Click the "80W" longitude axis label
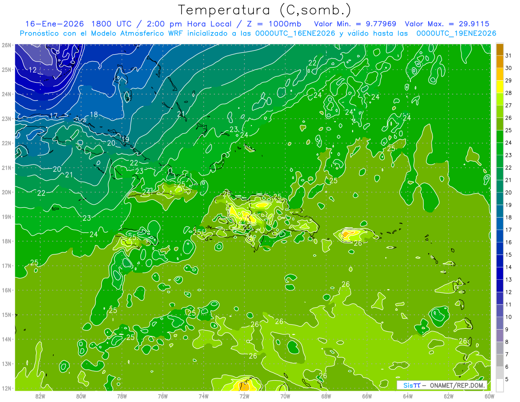 coord(81,396)
